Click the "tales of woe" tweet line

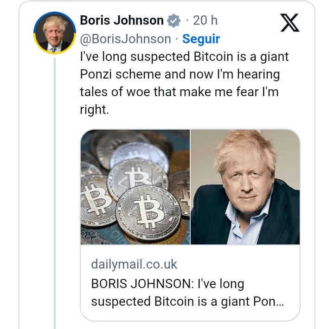pyautogui.click(x=116, y=92)
